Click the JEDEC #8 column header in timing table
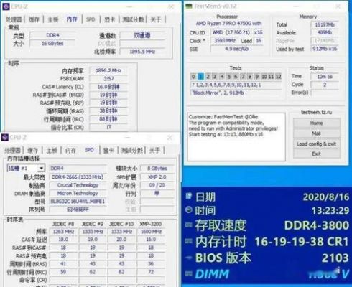This screenshot has height=287, width=352. 63,224
